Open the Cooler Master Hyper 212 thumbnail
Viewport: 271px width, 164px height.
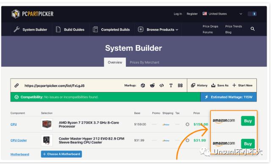47,140
